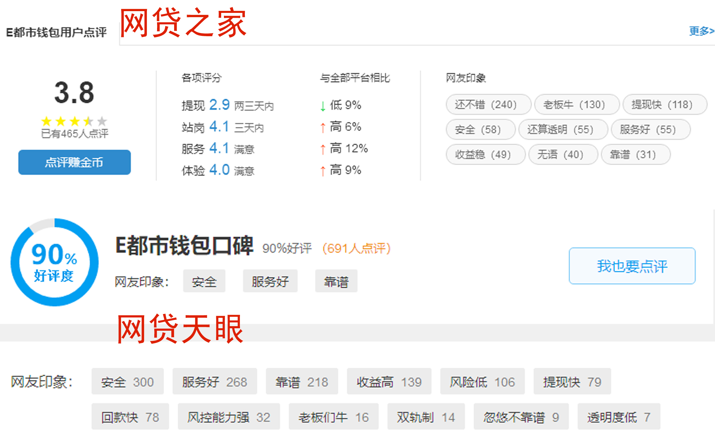The image size is (715, 448).
Task: Click the 已有465人点评 text
Action: (75, 134)
